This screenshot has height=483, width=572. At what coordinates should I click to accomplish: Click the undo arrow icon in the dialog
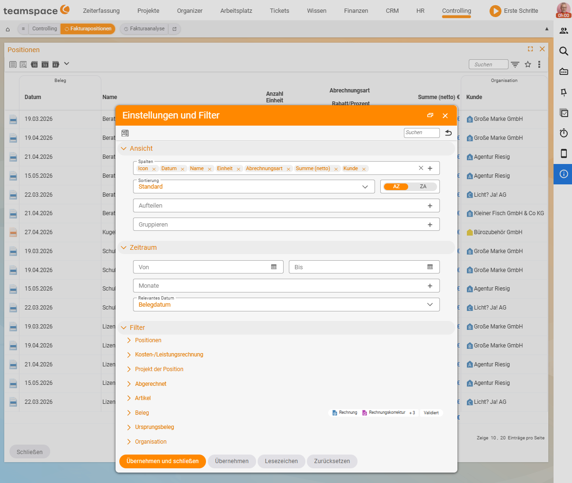tap(448, 133)
